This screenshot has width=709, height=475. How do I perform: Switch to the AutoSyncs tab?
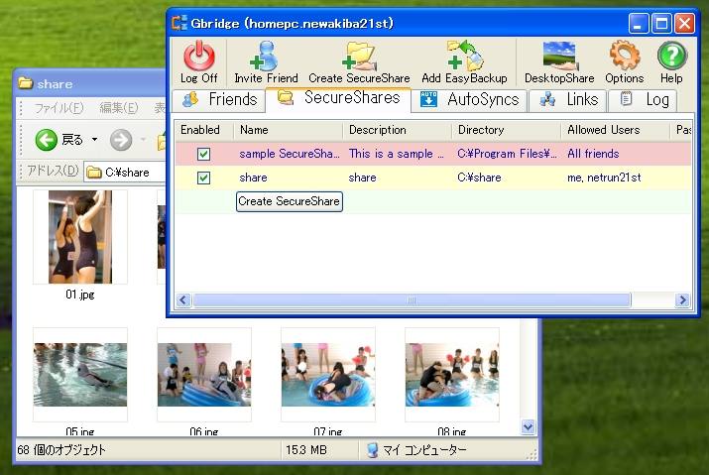[469, 99]
